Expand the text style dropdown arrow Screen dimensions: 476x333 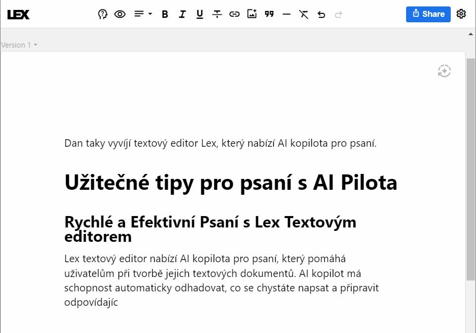pos(149,14)
